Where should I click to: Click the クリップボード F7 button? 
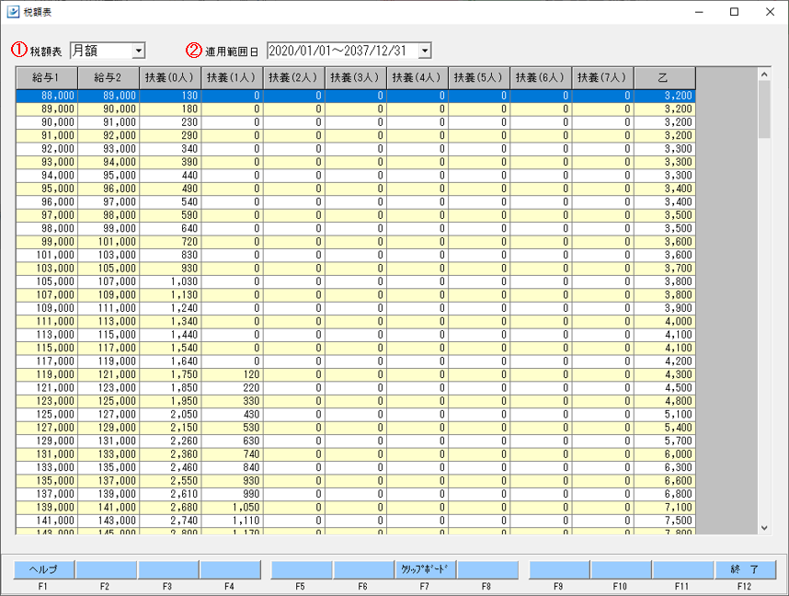click(x=425, y=569)
